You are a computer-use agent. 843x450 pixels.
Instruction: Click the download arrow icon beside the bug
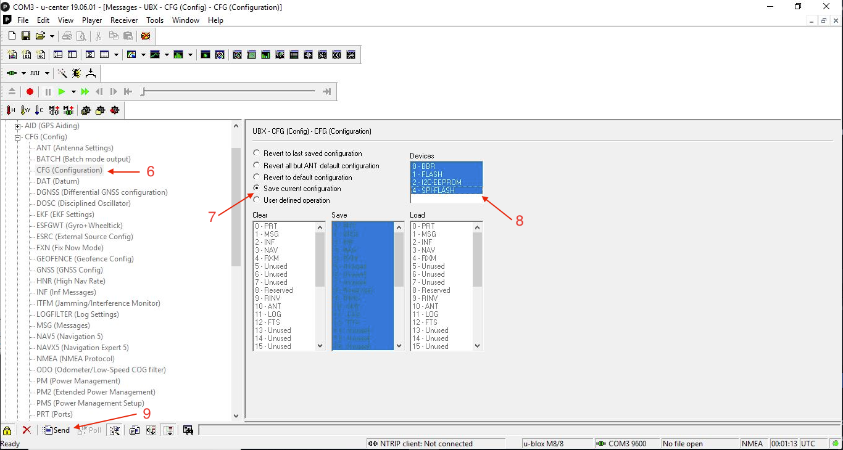[91, 73]
